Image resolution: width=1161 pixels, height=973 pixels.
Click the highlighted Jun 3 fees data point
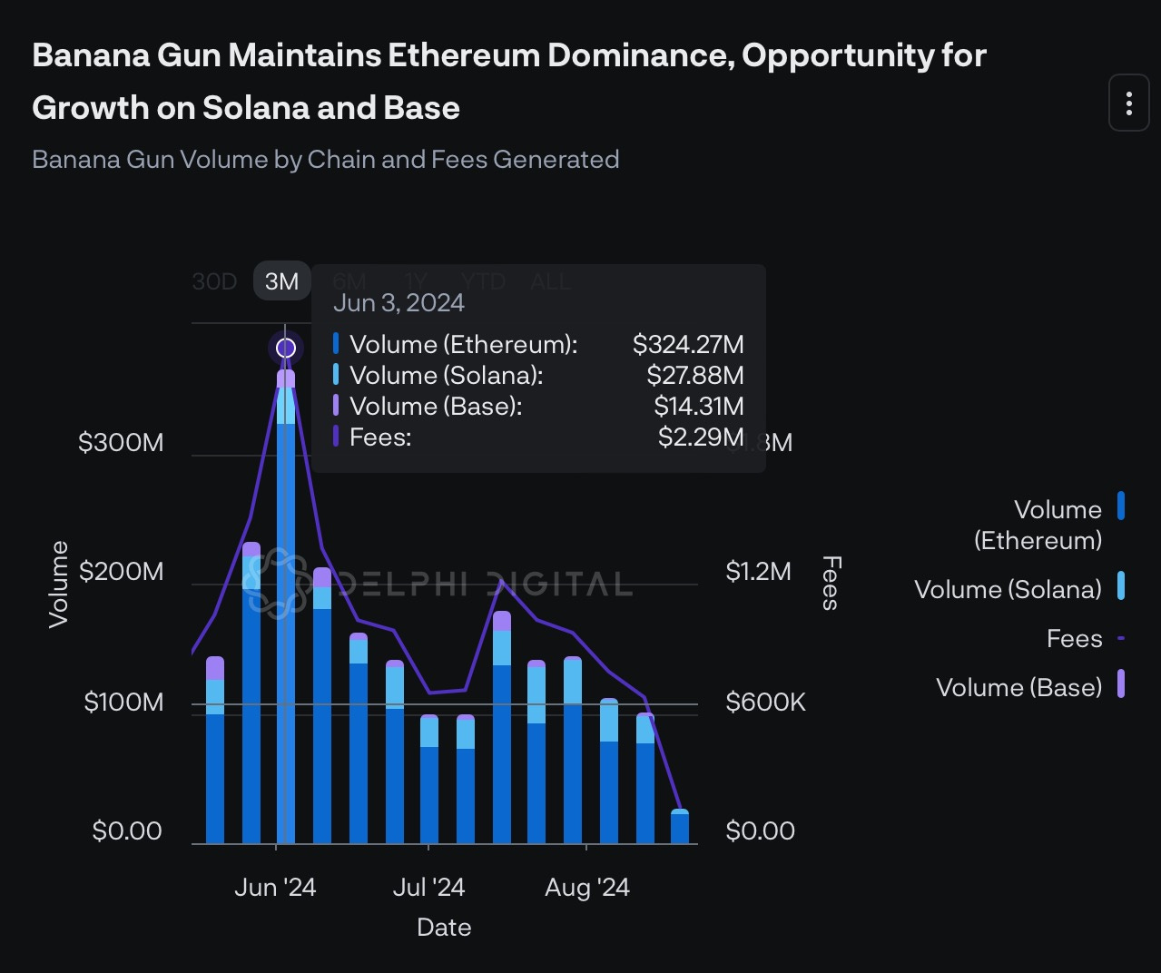point(286,348)
